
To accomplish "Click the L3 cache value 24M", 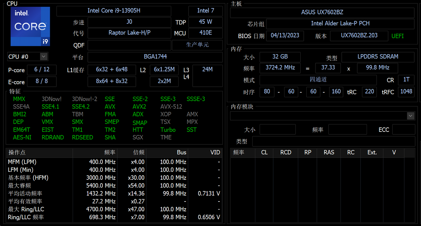I will [208, 76].
